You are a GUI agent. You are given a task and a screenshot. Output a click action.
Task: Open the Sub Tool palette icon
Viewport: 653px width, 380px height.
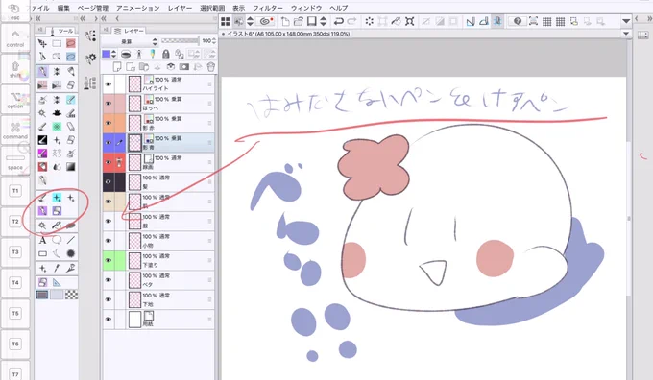tap(90, 36)
